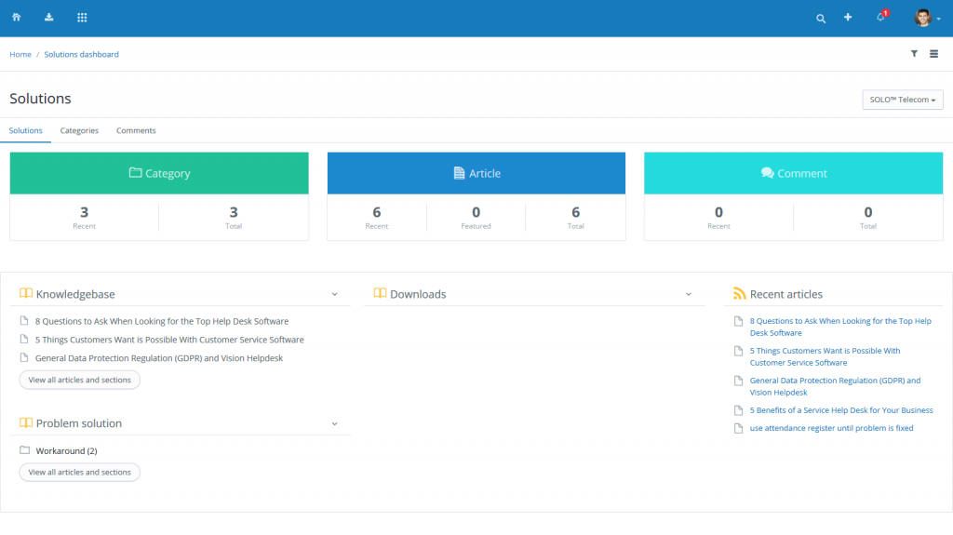Image resolution: width=953 pixels, height=535 pixels.
Task: Click the search magnifier icon
Action: click(x=820, y=19)
